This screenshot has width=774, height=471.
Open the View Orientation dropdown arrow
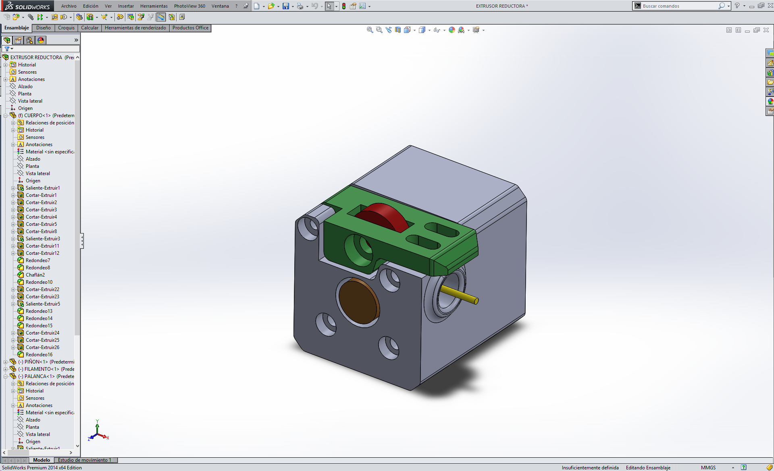(x=414, y=30)
